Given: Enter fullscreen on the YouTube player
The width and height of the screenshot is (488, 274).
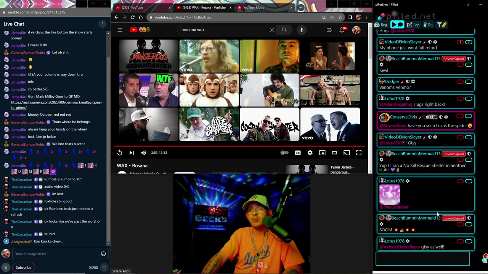Looking at the screenshot, I should pyautogui.click(x=359, y=153).
